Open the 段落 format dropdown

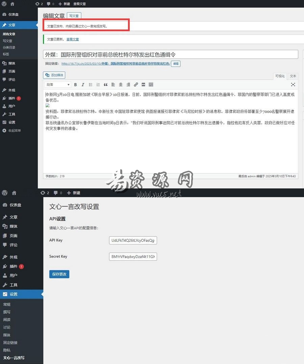pos(58,84)
